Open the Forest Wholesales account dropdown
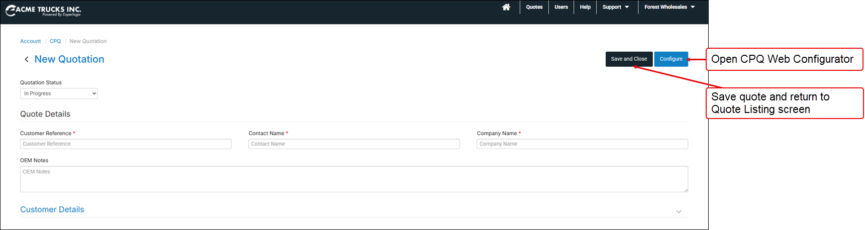Screen dimensions: 865x230 pos(669,7)
